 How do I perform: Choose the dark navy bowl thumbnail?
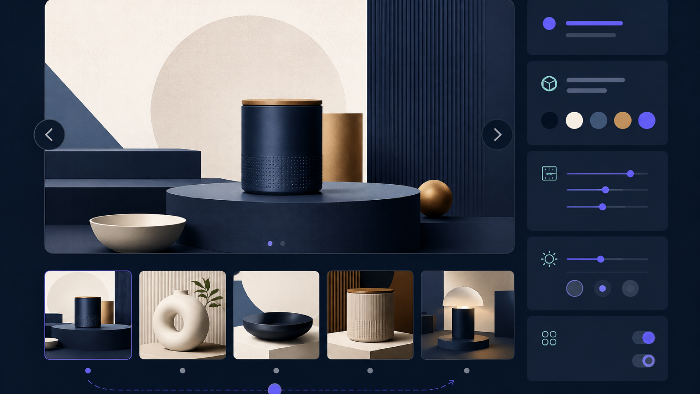pyautogui.click(x=276, y=315)
